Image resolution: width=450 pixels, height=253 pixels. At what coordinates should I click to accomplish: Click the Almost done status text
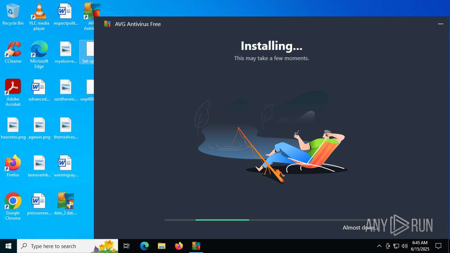(x=360, y=227)
